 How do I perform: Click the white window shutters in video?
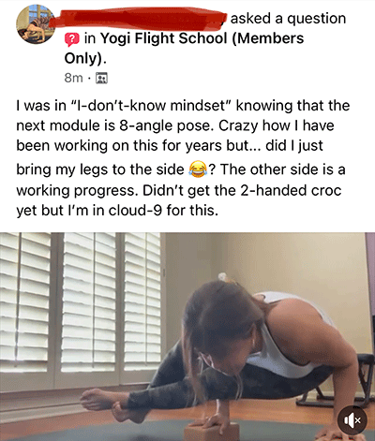pyautogui.click(x=82, y=302)
